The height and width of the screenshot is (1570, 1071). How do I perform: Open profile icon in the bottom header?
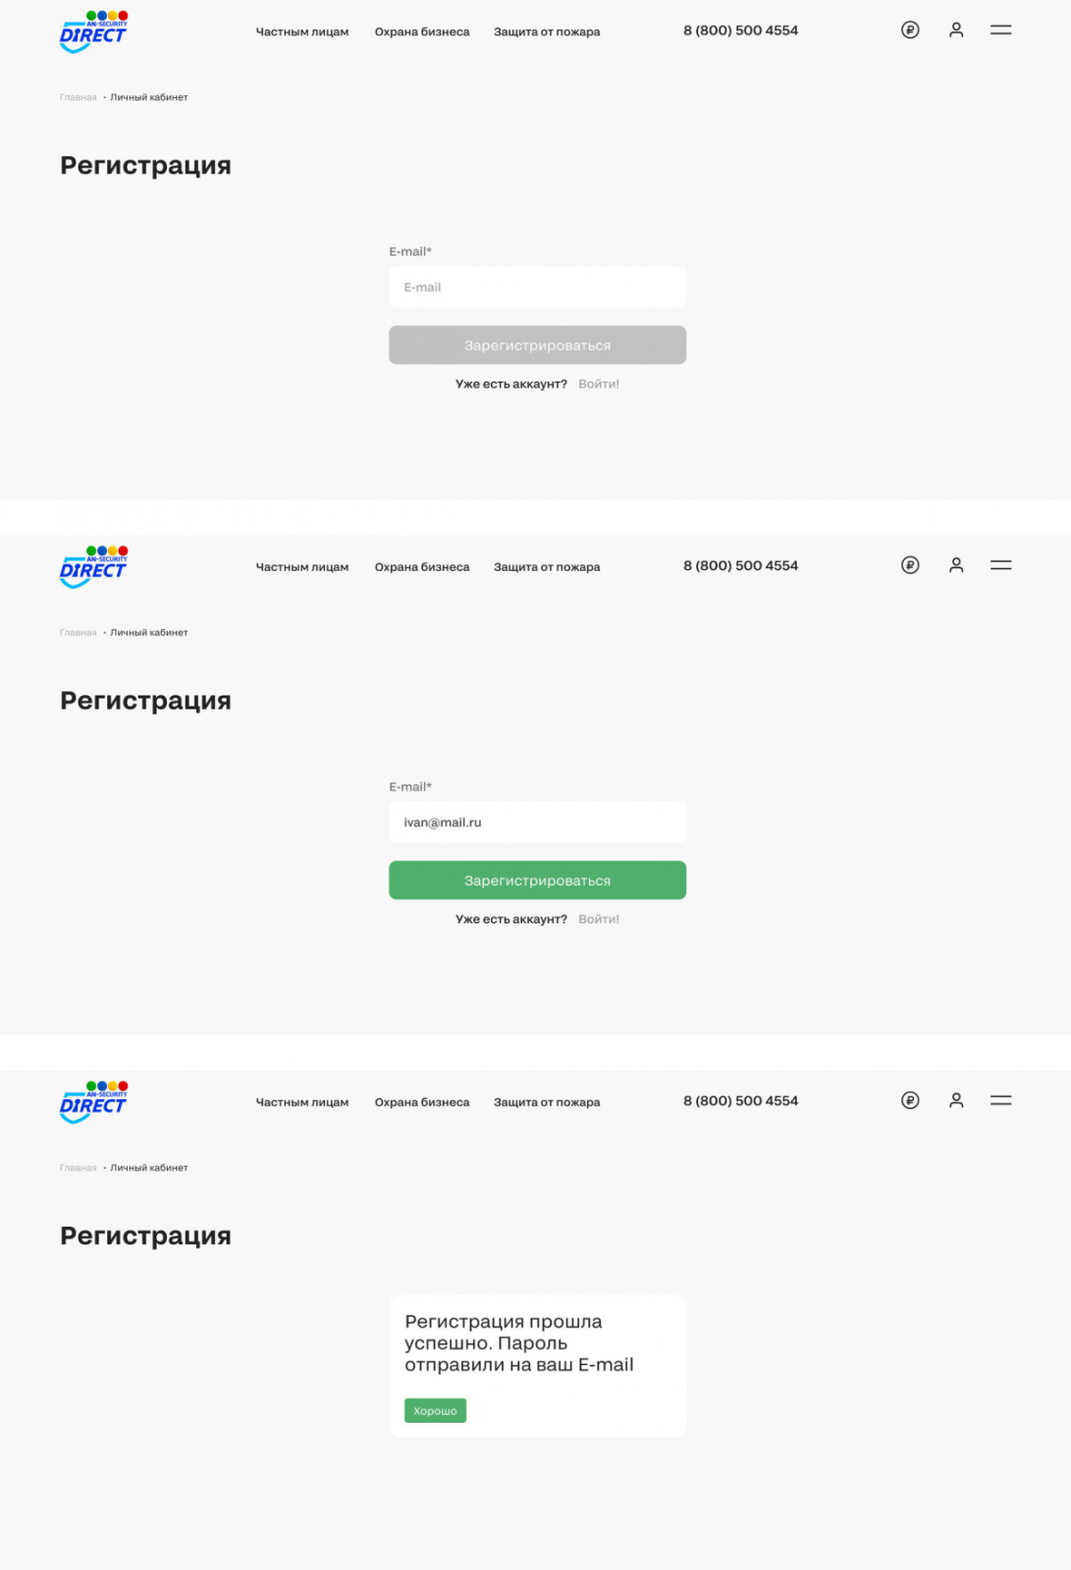point(956,1100)
